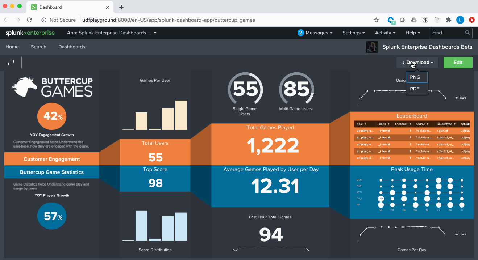Close the Dashboard browser tab
This screenshot has width=478, height=260.
[108, 7]
